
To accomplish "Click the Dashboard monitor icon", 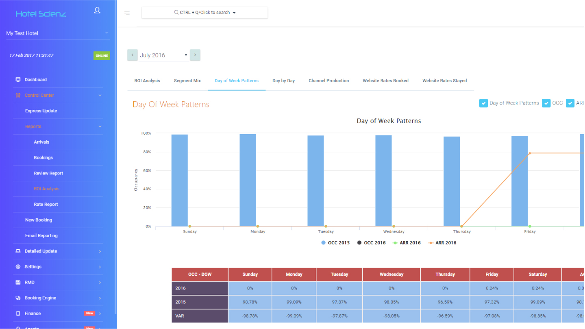I will [x=18, y=80].
